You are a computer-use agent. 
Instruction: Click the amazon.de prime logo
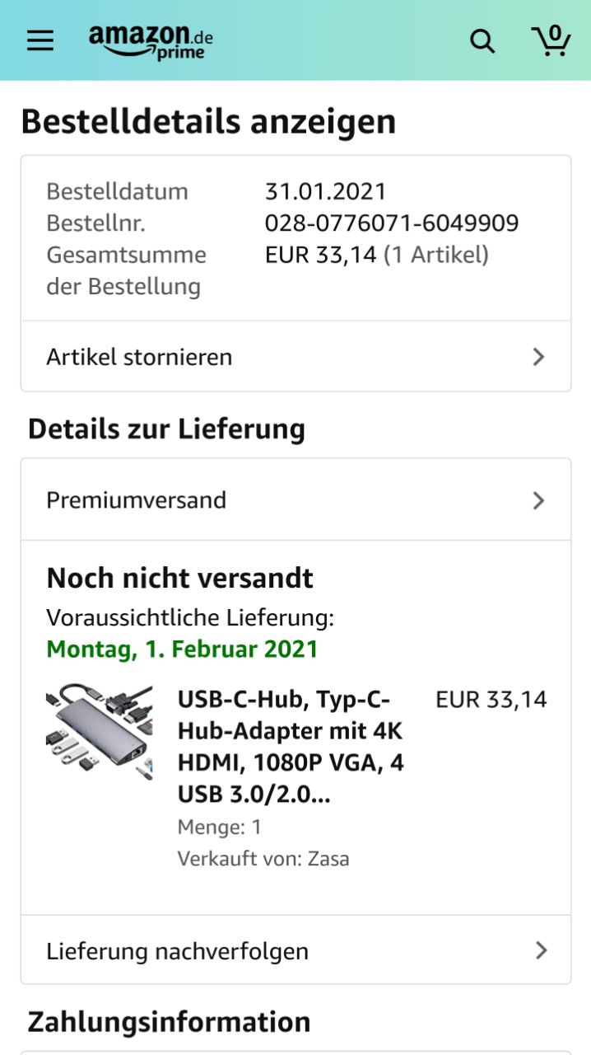click(x=151, y=41)
